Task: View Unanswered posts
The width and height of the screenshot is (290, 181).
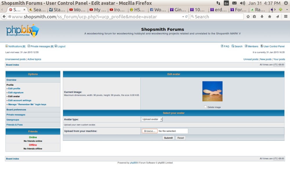Action: (x=15, y=59)
